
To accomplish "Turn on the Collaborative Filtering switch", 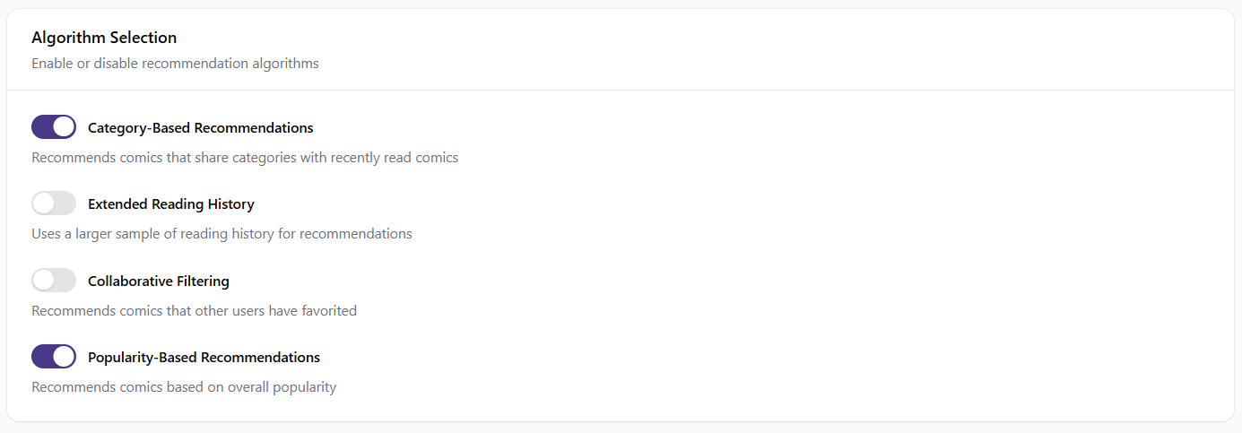I will [x=54, y=281].
